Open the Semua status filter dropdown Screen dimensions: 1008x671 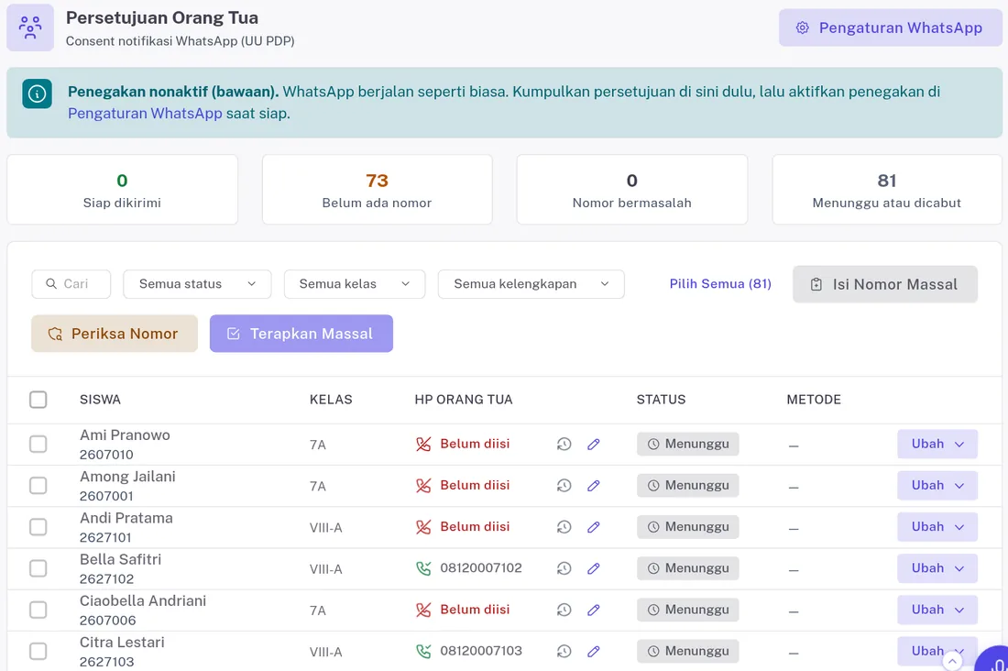coord(197,284)
